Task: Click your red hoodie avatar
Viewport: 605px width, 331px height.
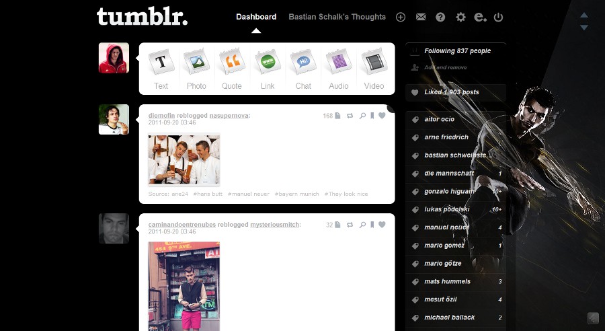Action: [114, 58]
